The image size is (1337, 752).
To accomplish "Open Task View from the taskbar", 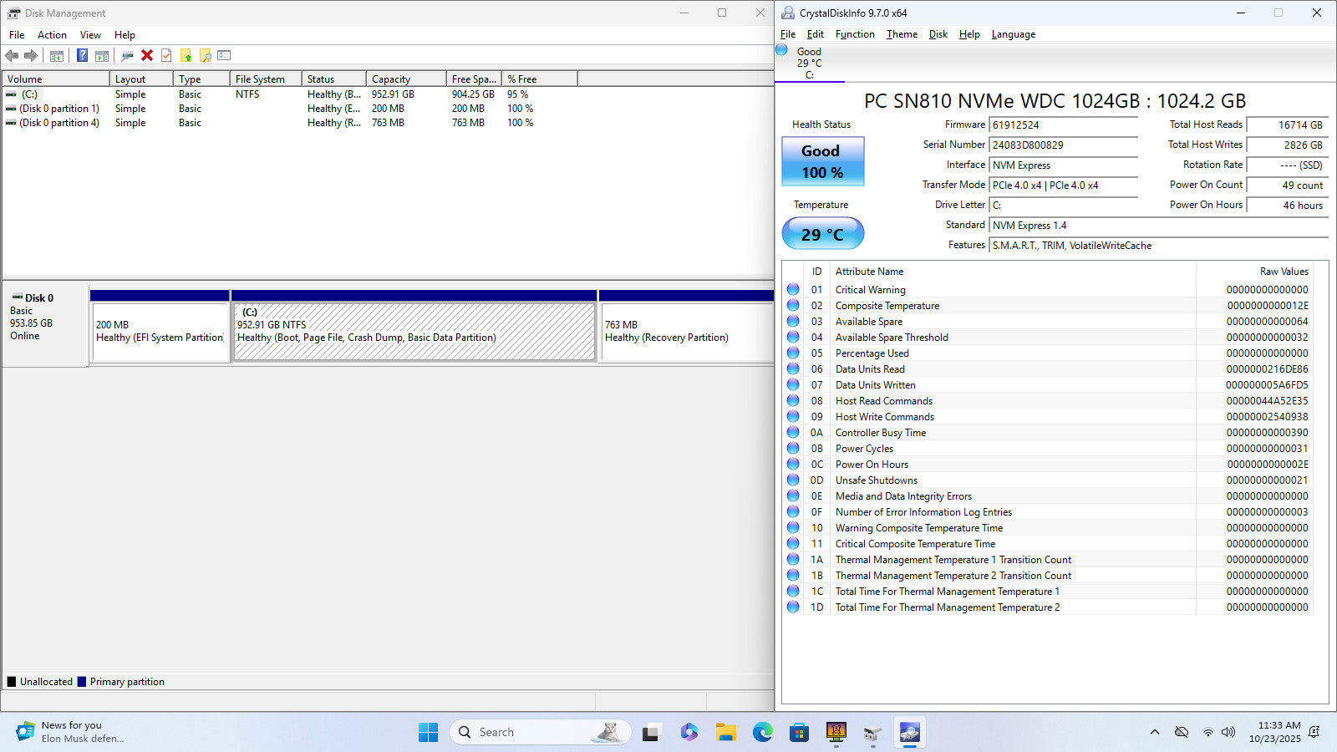I will (x=651, y=732).
